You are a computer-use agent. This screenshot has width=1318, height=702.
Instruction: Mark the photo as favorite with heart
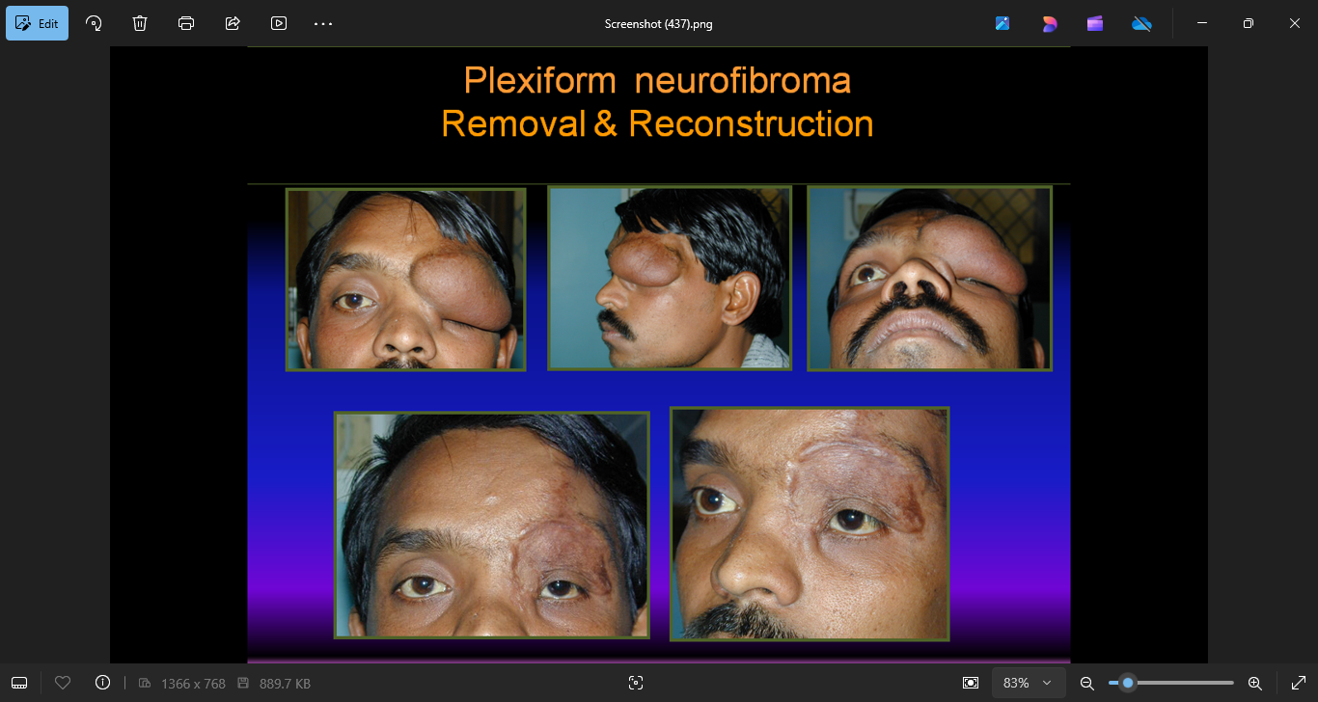[x=63, y=683]
